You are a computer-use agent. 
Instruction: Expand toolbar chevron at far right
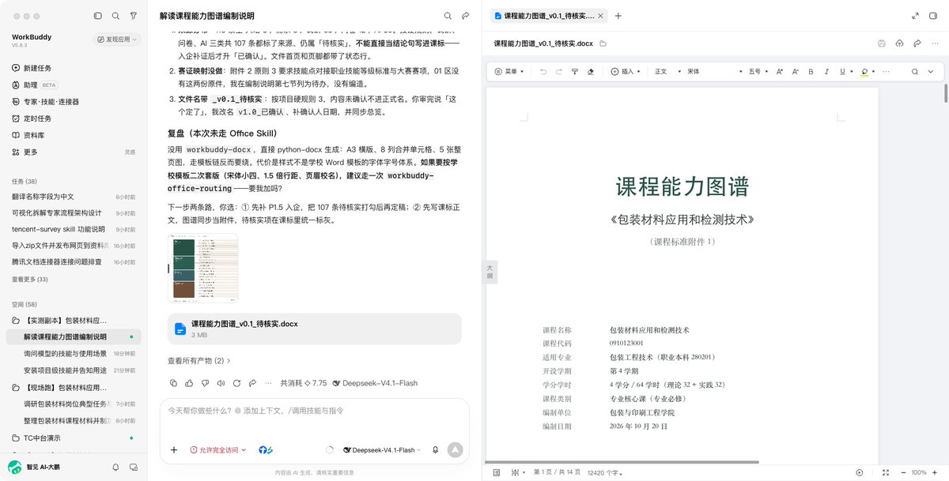[x=932, y=71]
